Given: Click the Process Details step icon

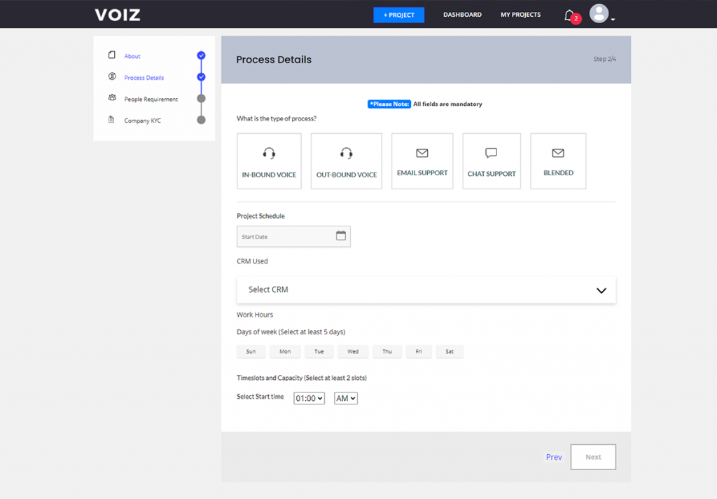Looking at the screenshot, I should point(112,76).
